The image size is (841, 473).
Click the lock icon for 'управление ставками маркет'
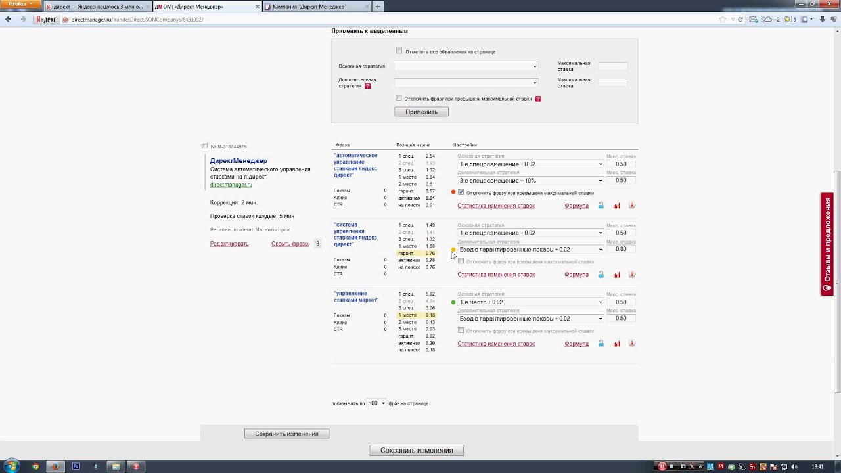coord(601,344)
